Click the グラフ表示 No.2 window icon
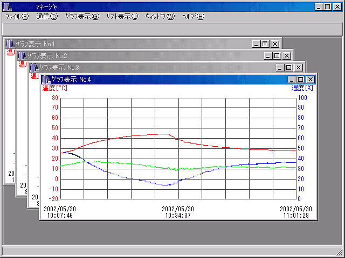 coord(22,56)
